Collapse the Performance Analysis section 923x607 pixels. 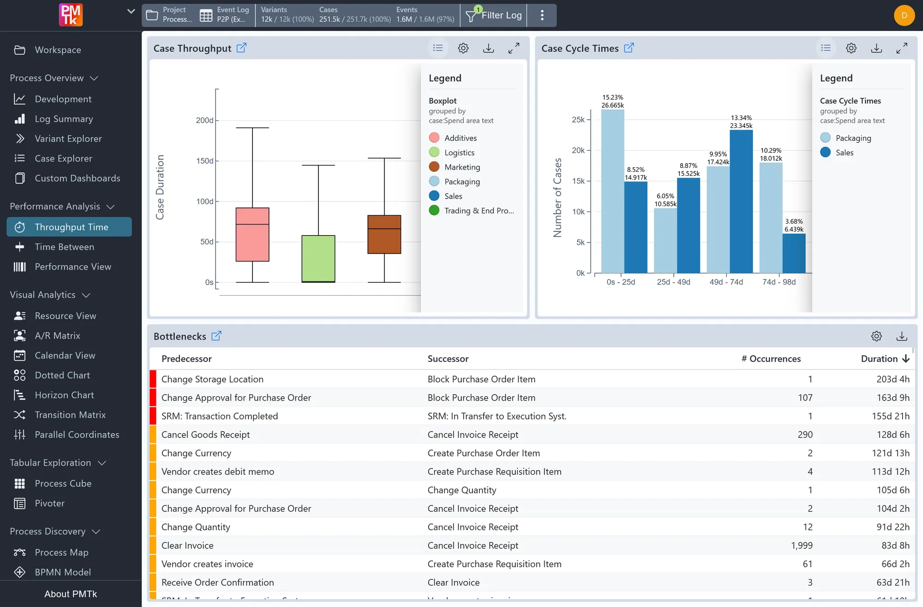62,206
